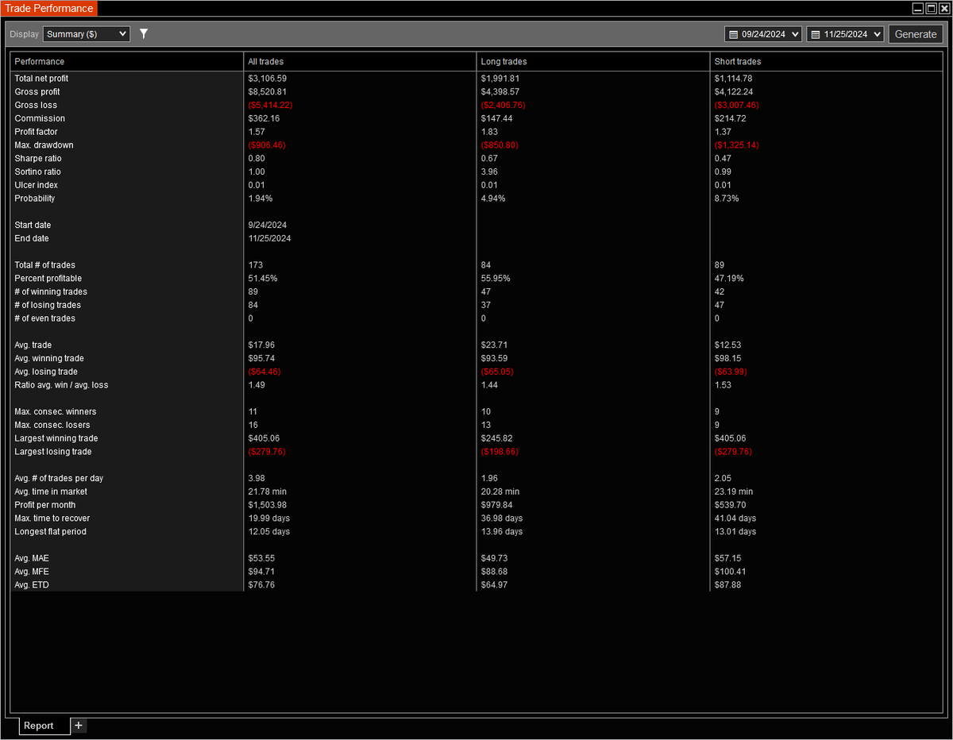Click the Generate button
Screen dimensions: 953x740
click(916, 34)
